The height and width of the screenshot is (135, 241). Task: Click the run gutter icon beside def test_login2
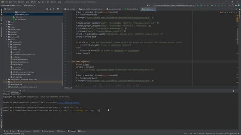68,61
